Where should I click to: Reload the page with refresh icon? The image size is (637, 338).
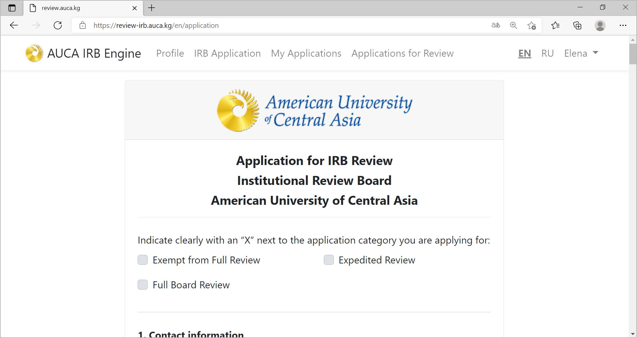pyautogui.click(x=58, y=25)
